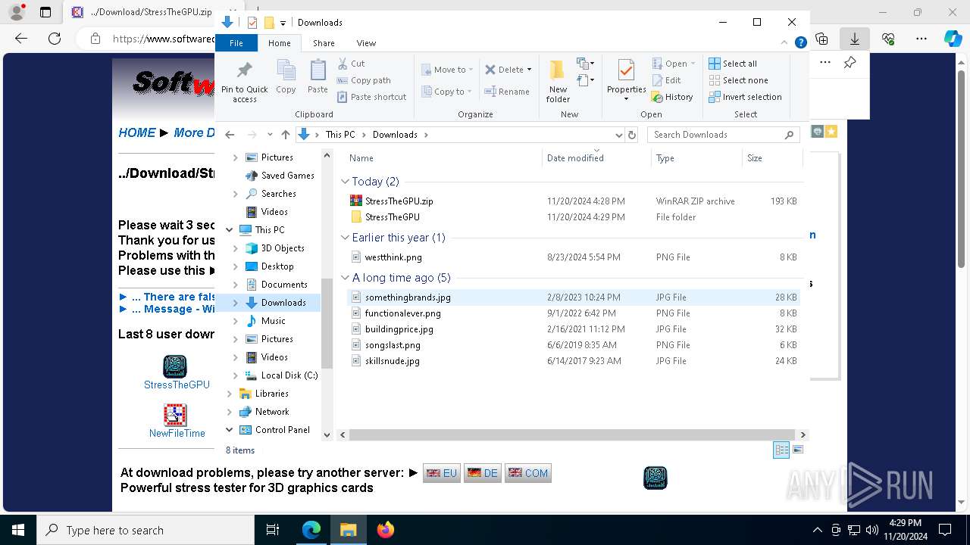Click Select none in ribbon

click(738, 80)
